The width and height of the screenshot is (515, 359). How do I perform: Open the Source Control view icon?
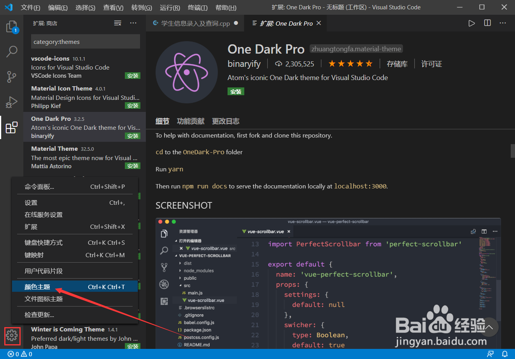[12, 77]
